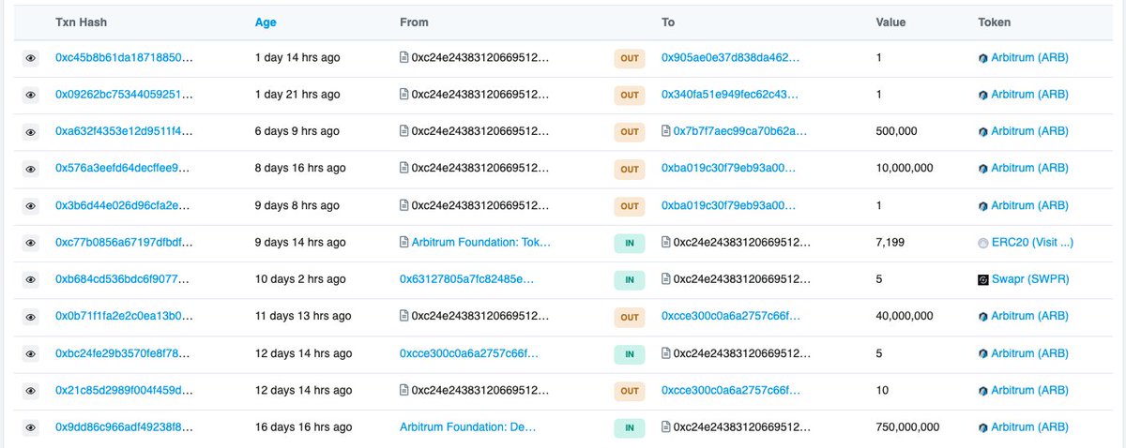The image size is (1126, 448).
Task: Open transaction hash 0xc45b8b61da18718850
Action: point(124,58)
